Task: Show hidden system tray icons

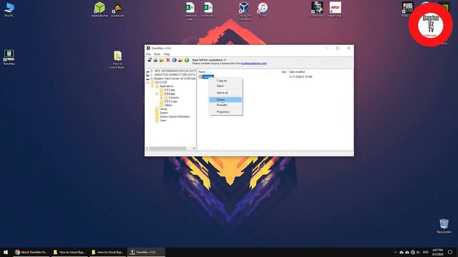Action: [x=396, y=252]
